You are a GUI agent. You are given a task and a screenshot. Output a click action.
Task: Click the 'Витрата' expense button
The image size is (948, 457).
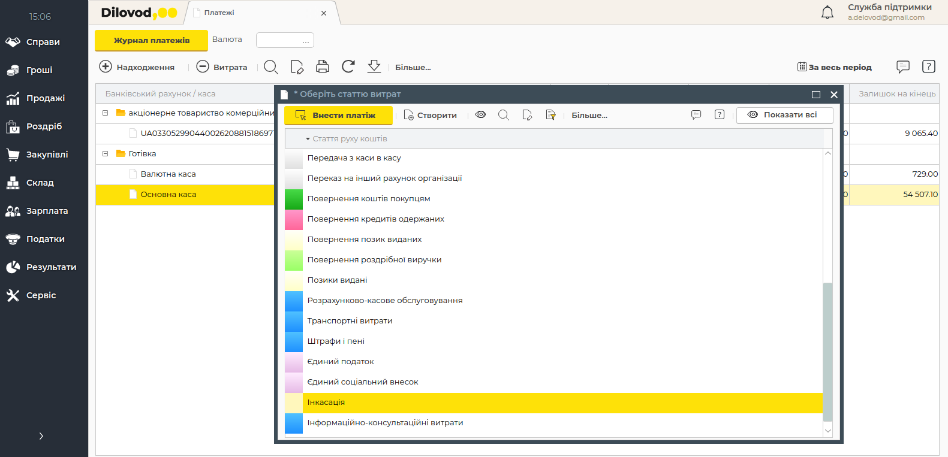pyautogui.click(x=222, y=67)
